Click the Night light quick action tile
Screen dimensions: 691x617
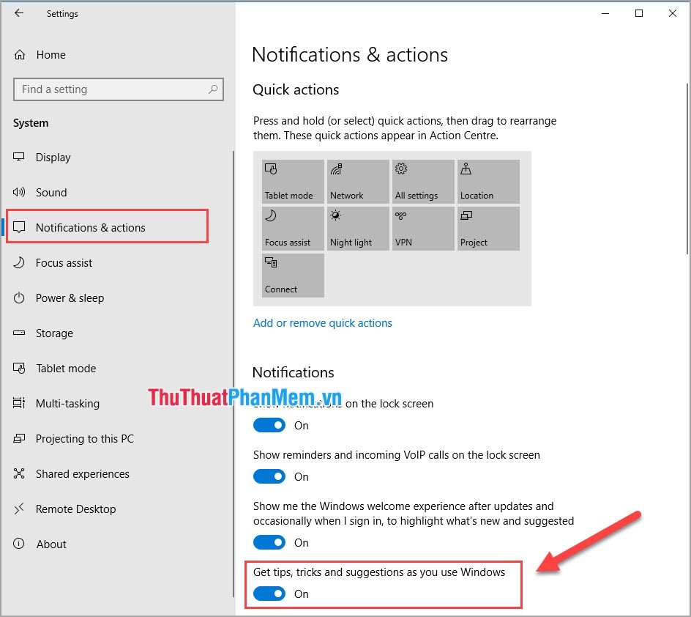tap(357, 229)
